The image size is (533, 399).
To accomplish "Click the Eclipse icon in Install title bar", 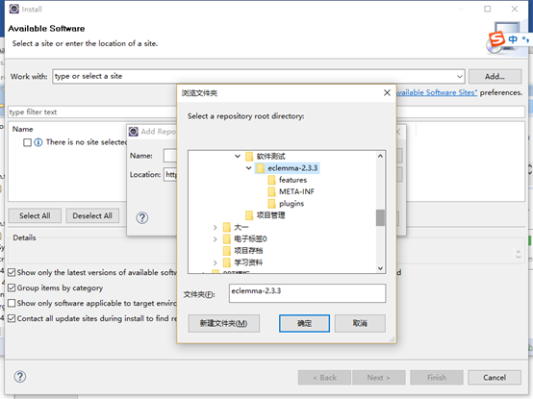I will (x=13, y=9).
